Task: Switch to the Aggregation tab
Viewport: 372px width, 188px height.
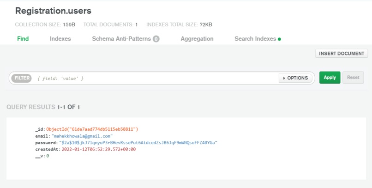Action: 197,39
